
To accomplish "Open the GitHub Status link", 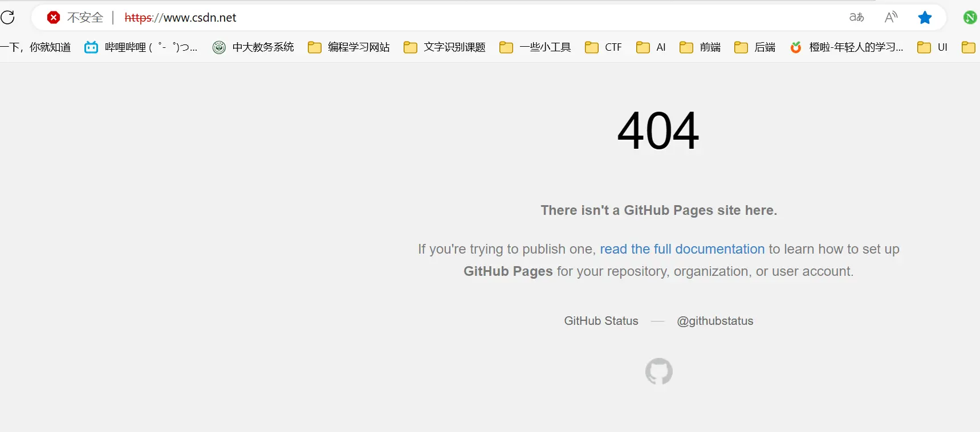I will (x=601, y=321).
